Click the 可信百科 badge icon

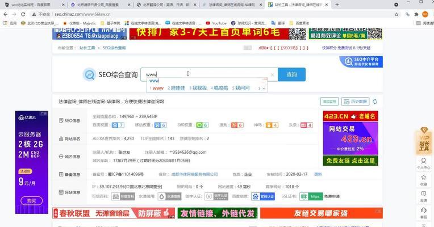coord(123,196)
